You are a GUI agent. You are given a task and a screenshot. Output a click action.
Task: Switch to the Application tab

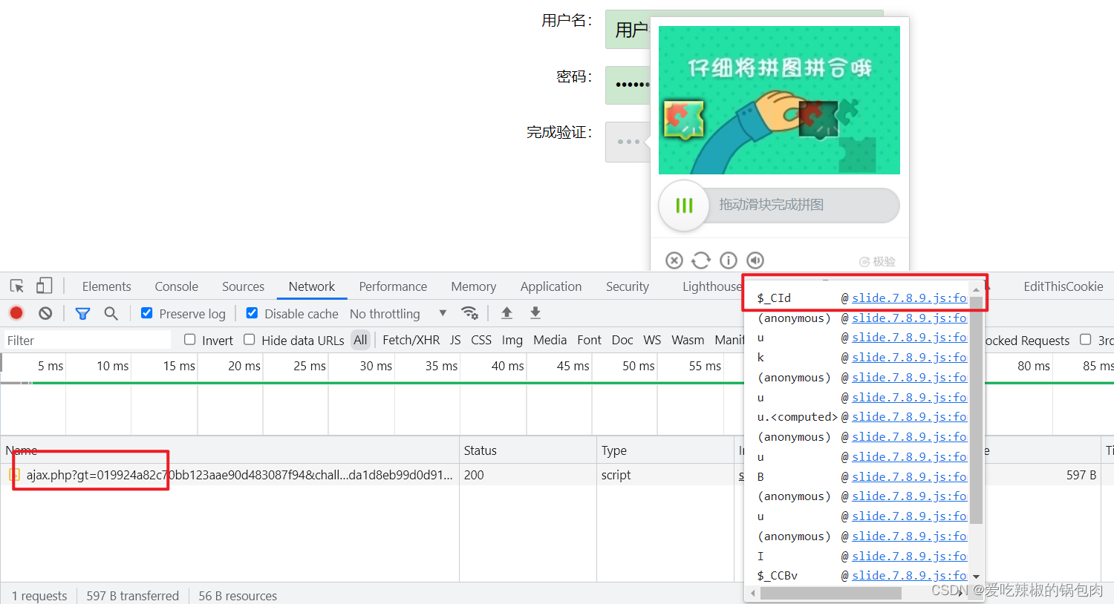(550, 286)
